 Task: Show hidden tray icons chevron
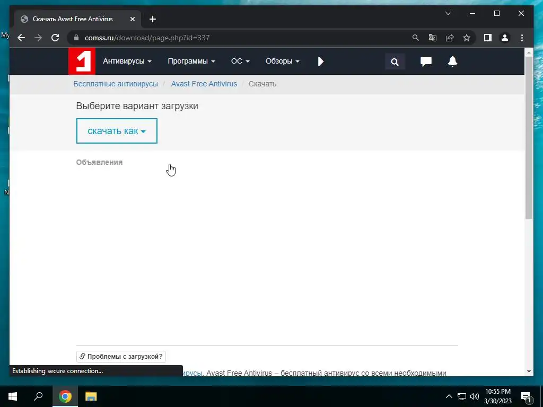pos(449,396)
